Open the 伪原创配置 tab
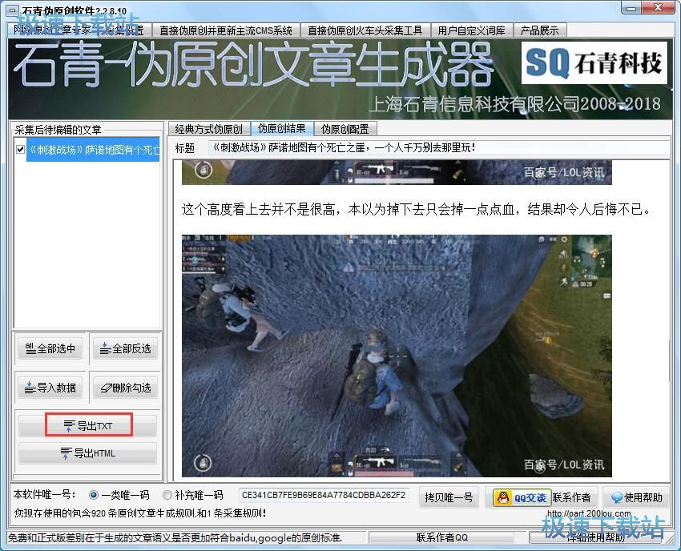Screen dimensions: 681x551 [x=345, y=129]
